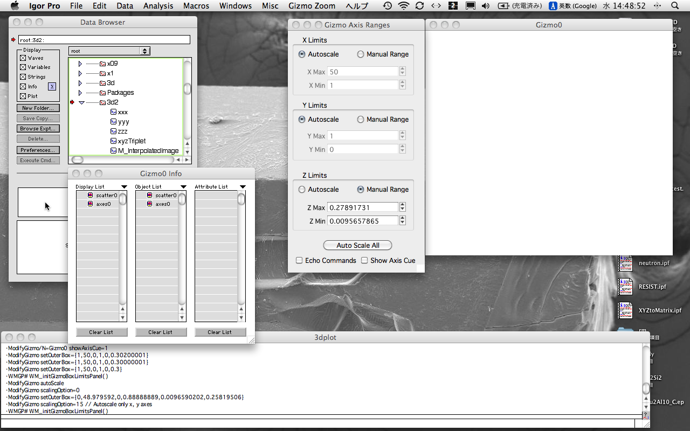
Task: Open the Macros menu
Action: [196, 6]
